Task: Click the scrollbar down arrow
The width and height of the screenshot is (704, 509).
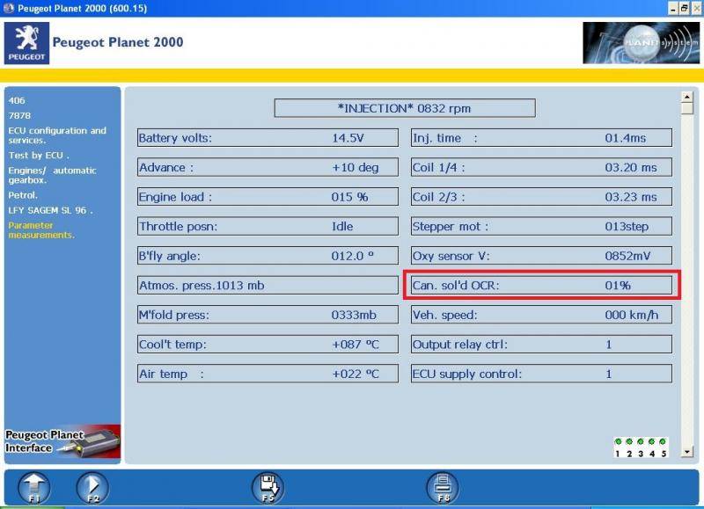Action: 687,454
